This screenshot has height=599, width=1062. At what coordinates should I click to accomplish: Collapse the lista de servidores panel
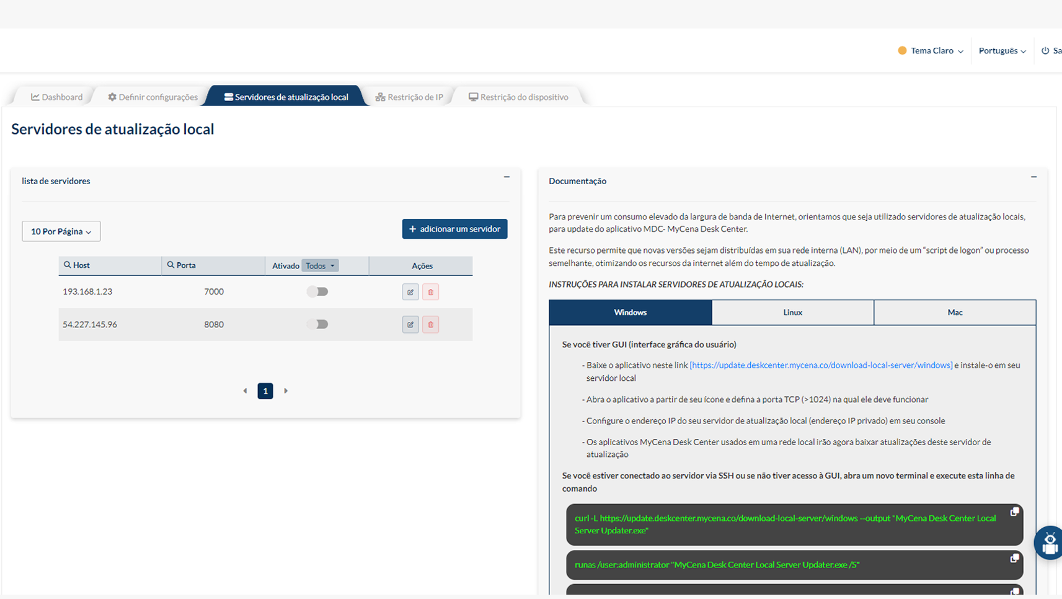pos(507,177)
